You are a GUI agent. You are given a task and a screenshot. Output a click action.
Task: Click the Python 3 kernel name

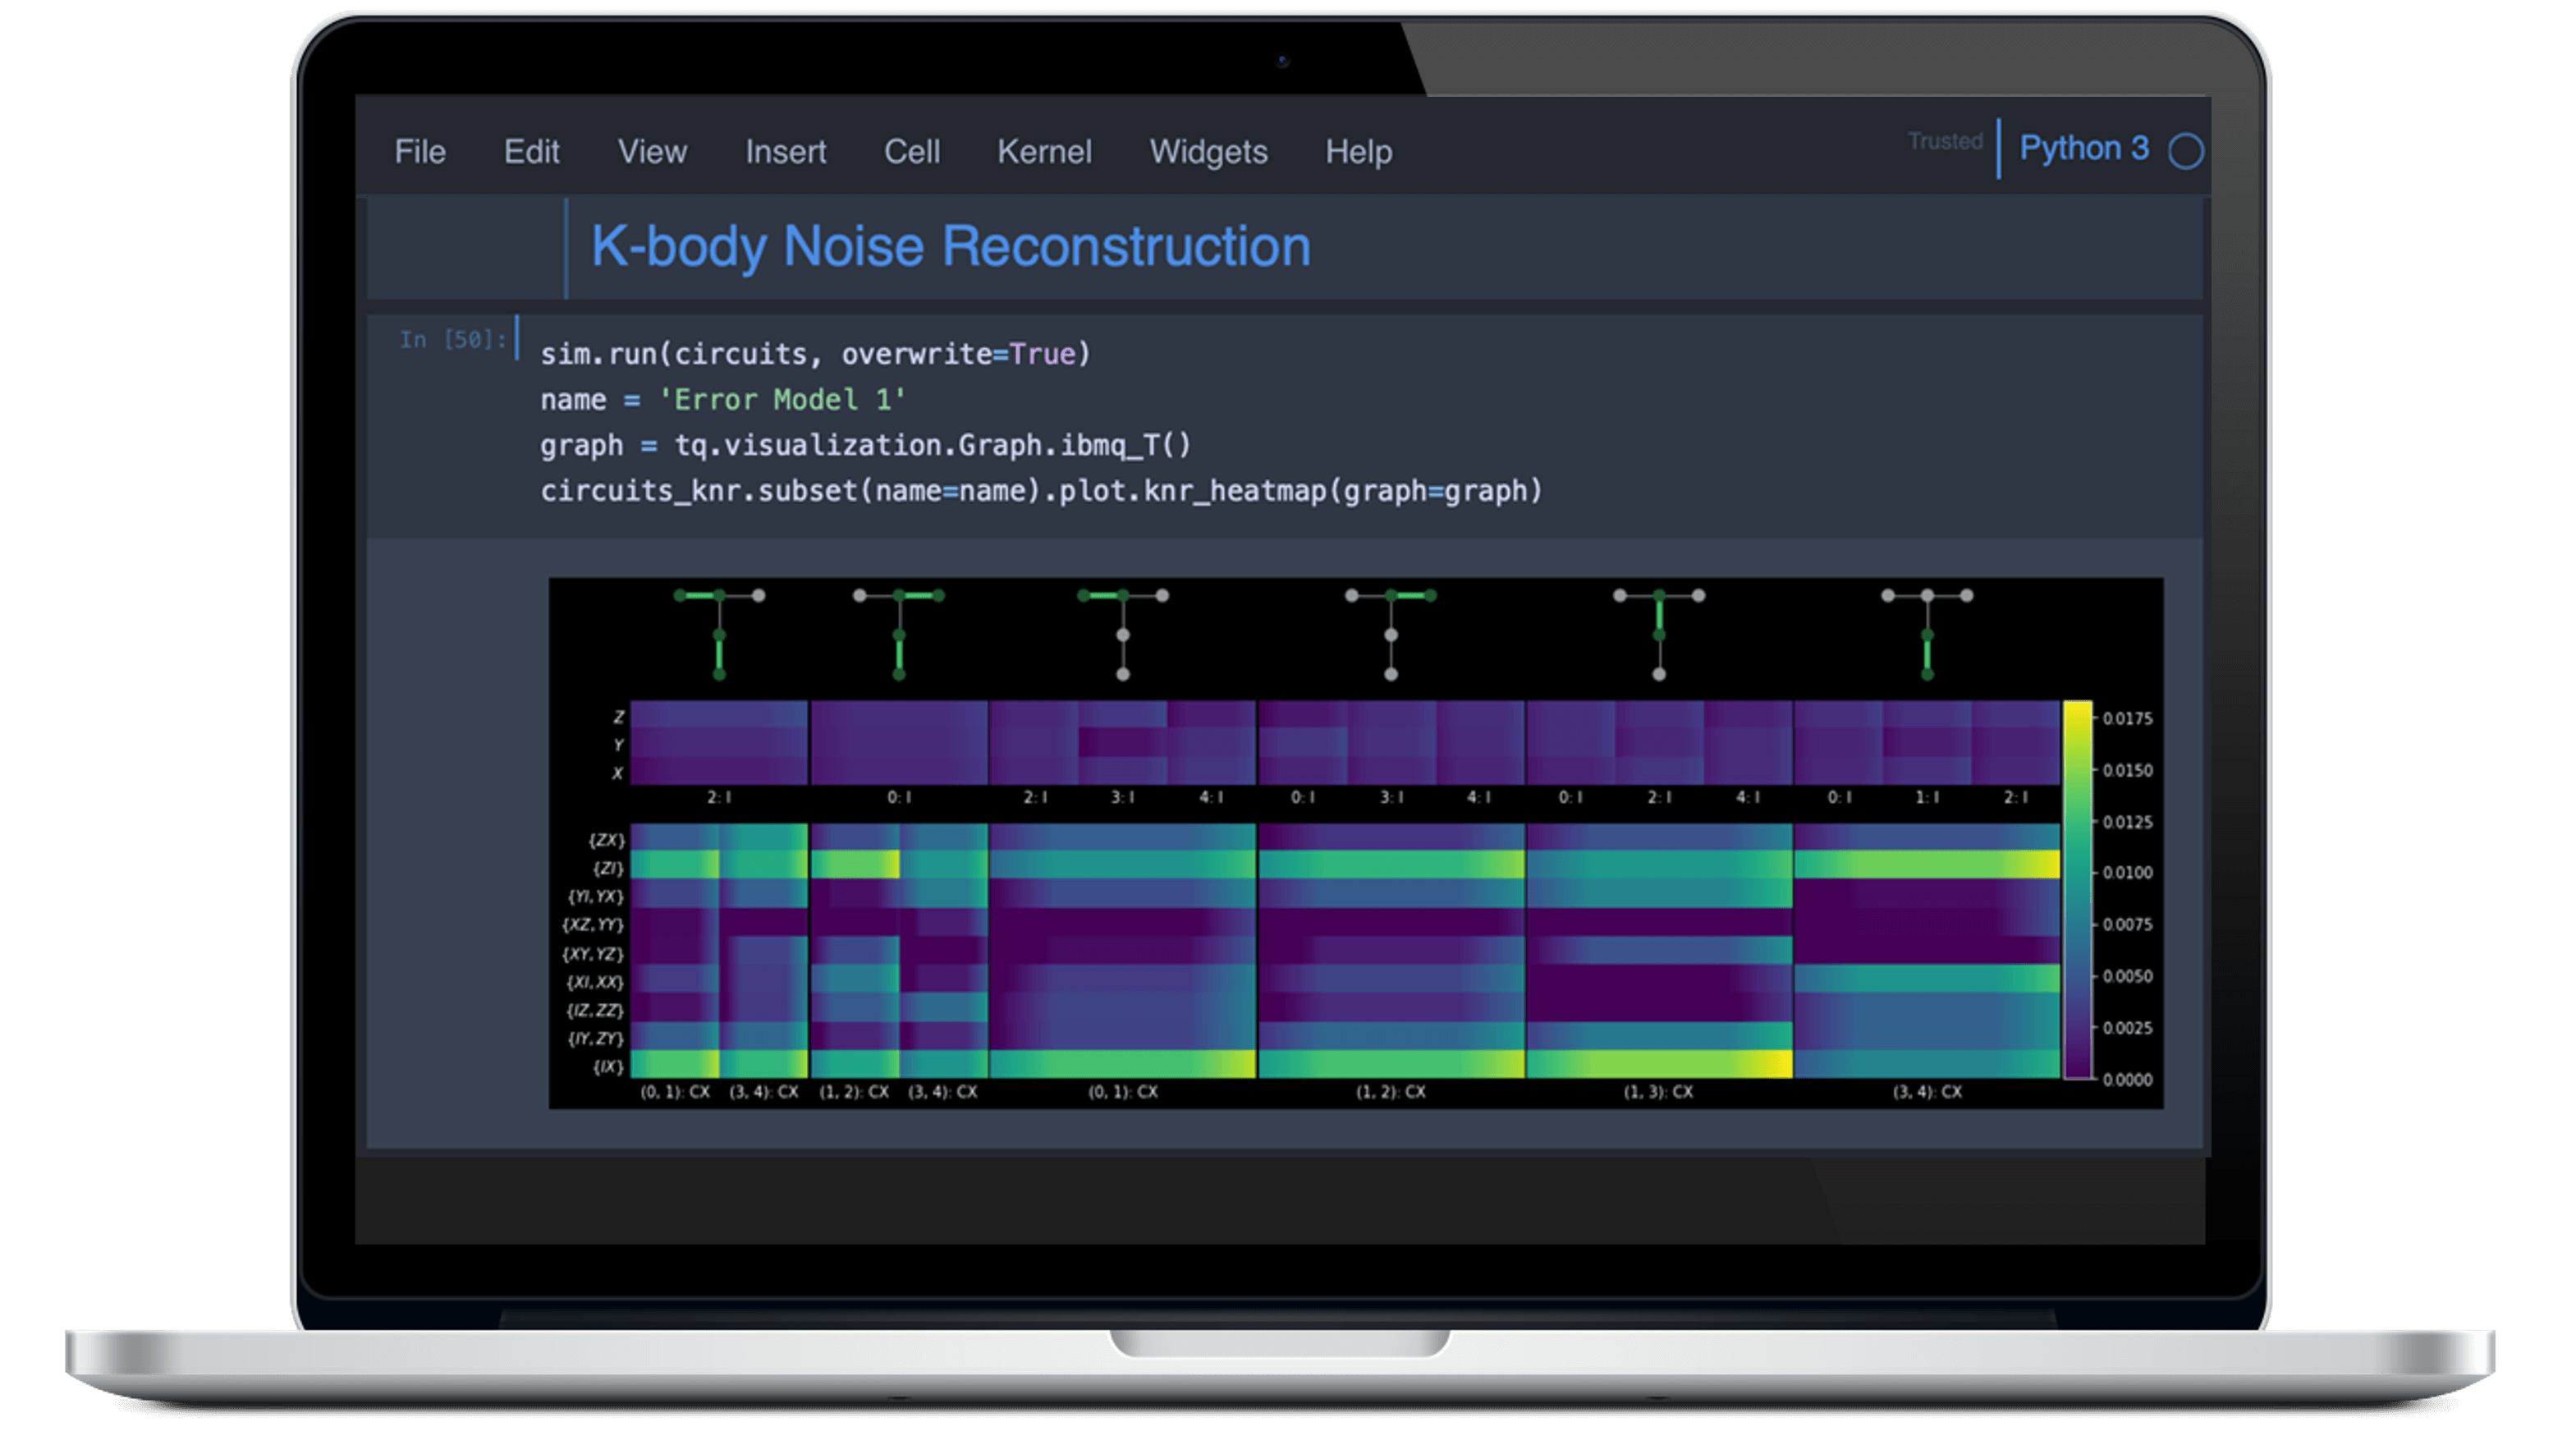pyautogui.click(x=2083, y=148)
